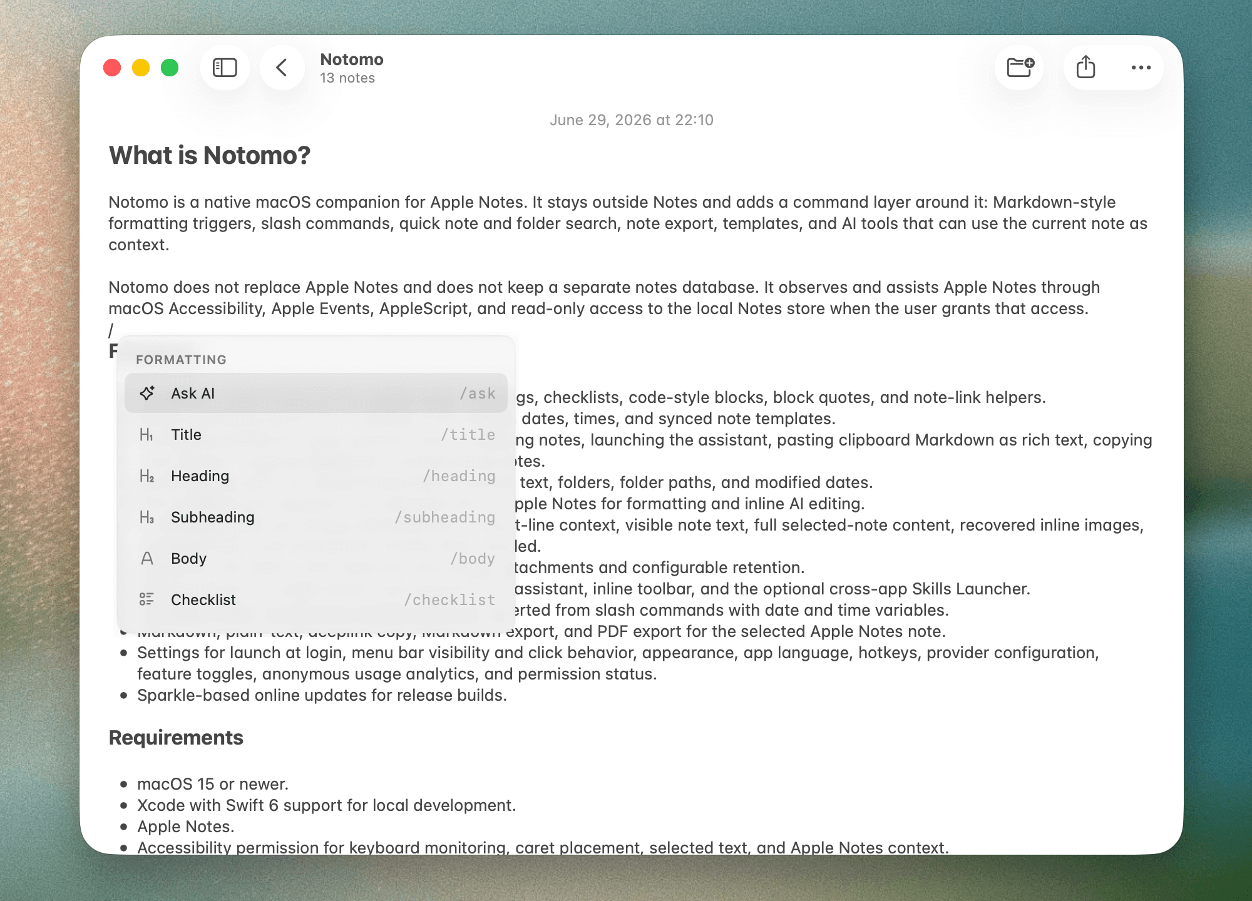Screen dimensions: 1252x901
Task: Click the Xcode with Swift 6 bullet
Action: (327, 805)
